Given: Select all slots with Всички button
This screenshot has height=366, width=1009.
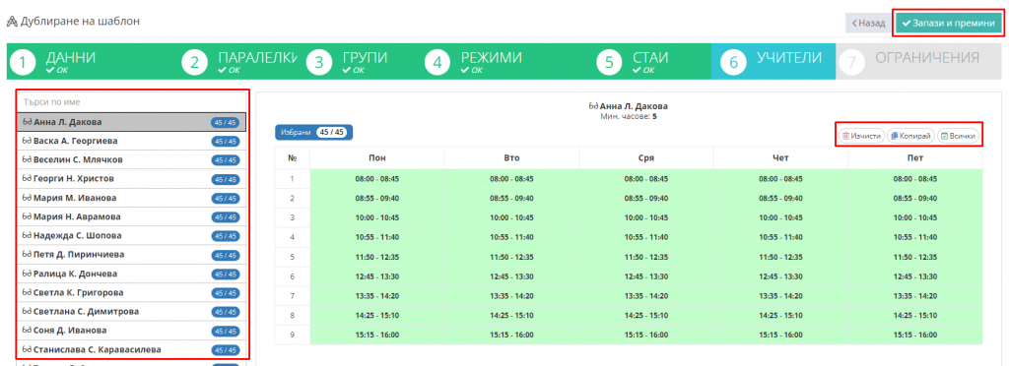Looking at the screenshot, I should click(958, 136).
